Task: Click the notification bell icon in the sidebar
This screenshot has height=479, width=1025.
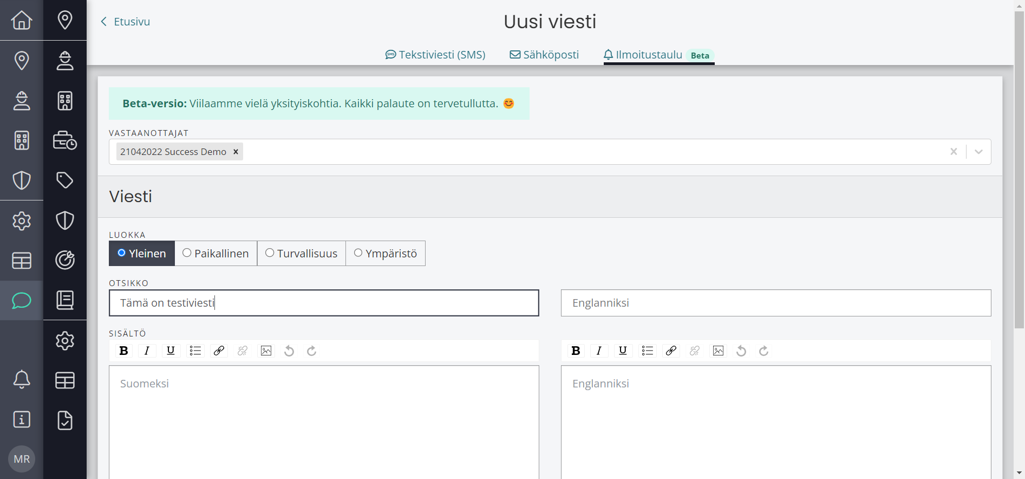Action: 22,379
